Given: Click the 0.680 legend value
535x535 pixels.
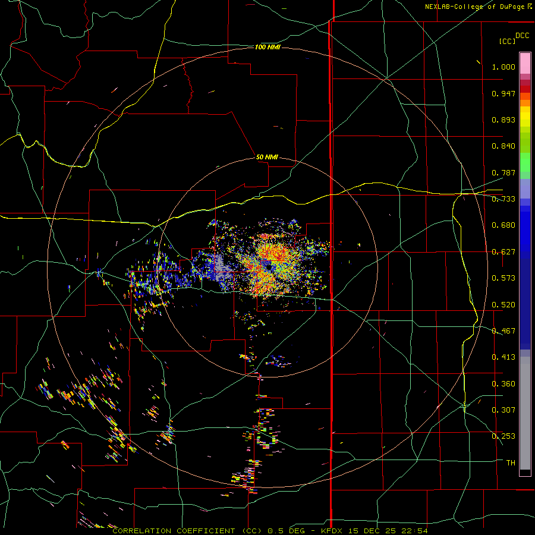Looking at the screenshot, I should 503,225.
